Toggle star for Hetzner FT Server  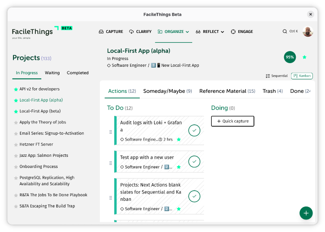point(16,145)
